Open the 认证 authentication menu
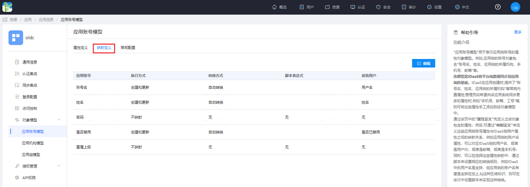This screenshot has width=530, height=187. pyautogui.click(x=358, y=7)
